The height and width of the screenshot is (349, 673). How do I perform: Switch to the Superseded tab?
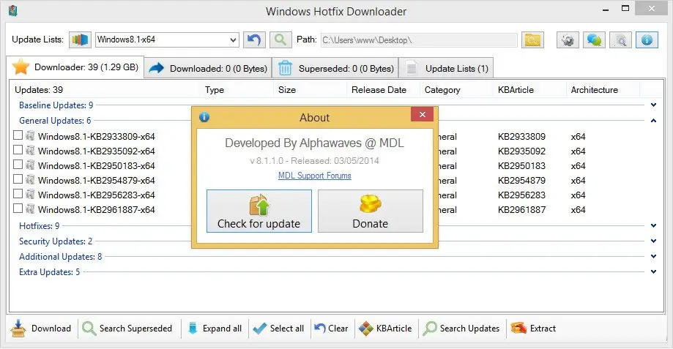pos(335,68)
